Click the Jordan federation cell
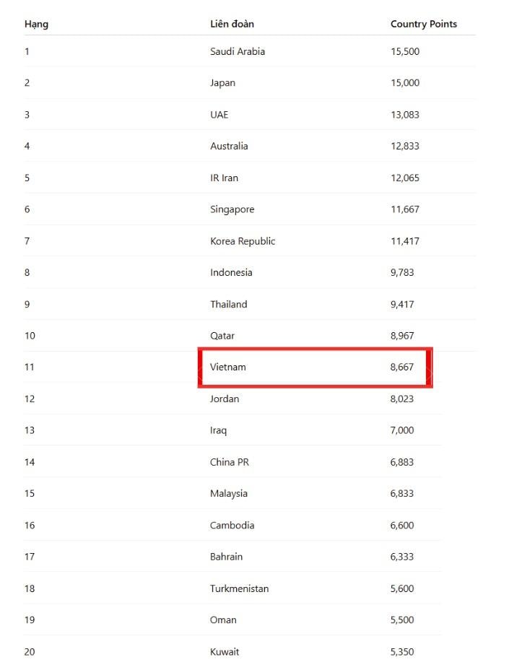 tap(225, 399)
